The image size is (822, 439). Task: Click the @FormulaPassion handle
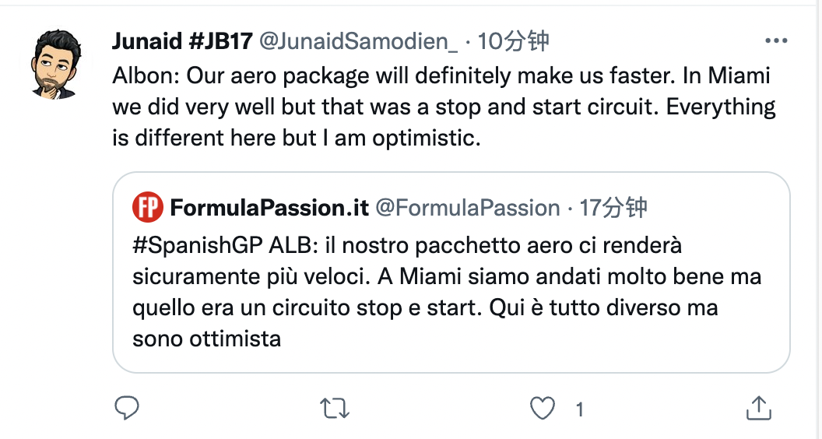[468, 208]
